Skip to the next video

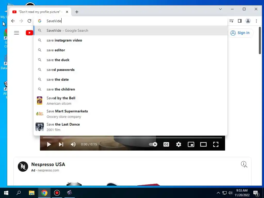[61, 144]
